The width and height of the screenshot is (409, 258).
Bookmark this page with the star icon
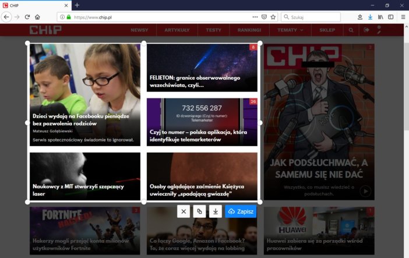(273, 17)
